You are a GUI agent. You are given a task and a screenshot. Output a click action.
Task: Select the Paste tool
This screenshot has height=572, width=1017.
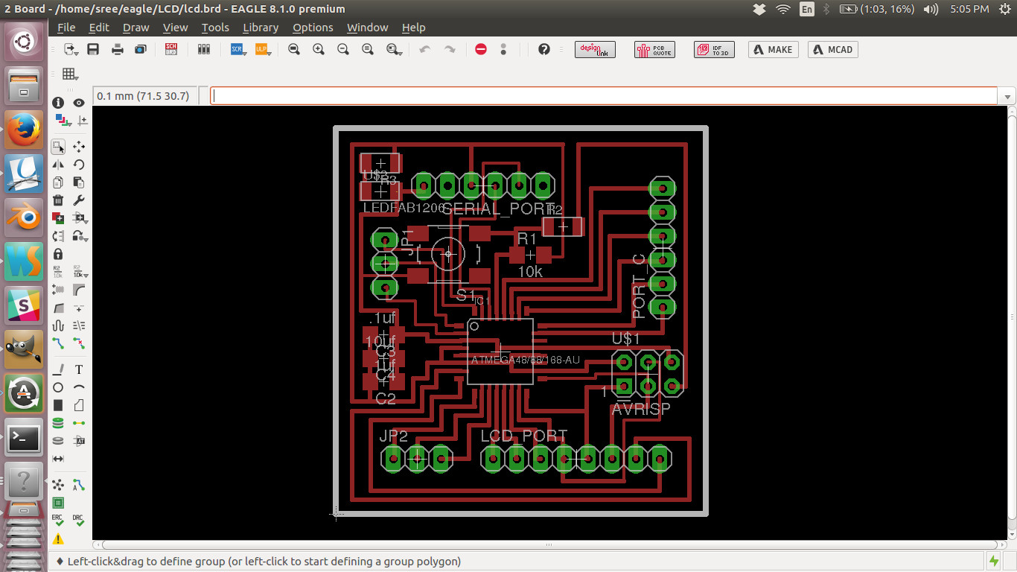click(79, 182)
